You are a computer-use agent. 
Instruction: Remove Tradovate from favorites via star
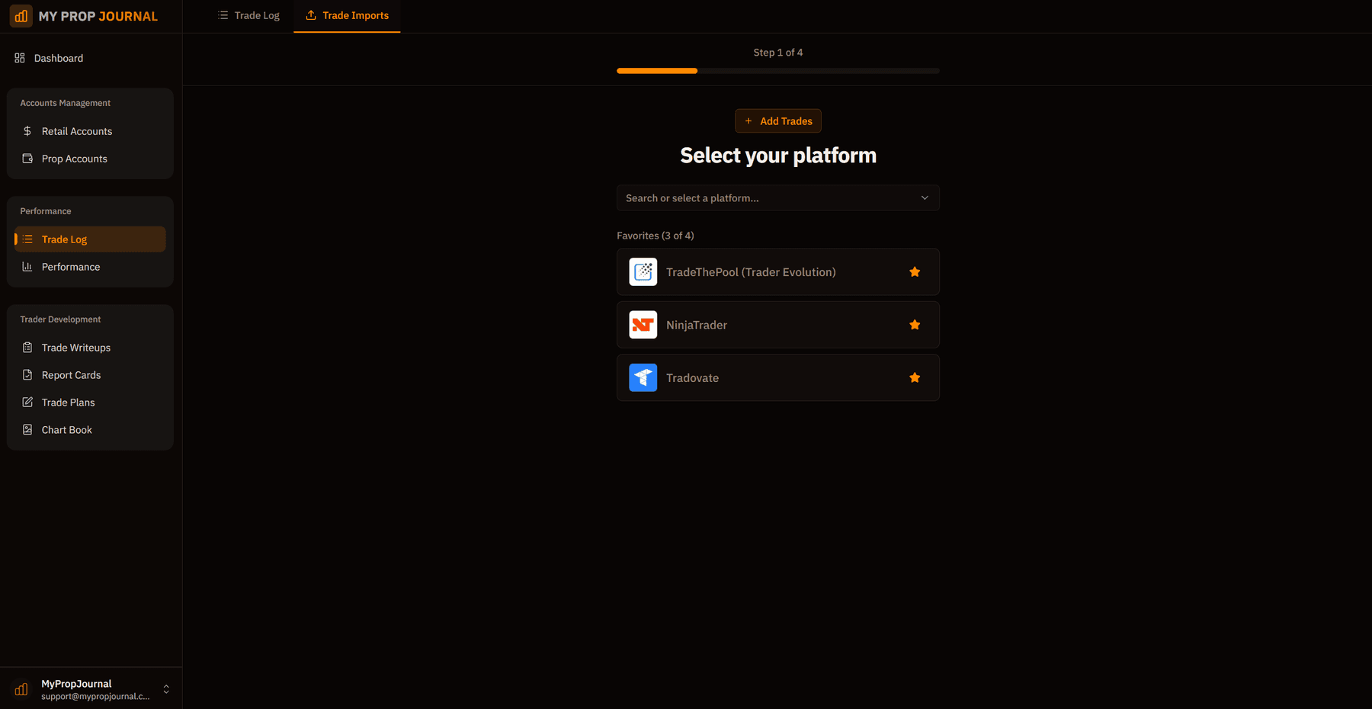(915, 378)
